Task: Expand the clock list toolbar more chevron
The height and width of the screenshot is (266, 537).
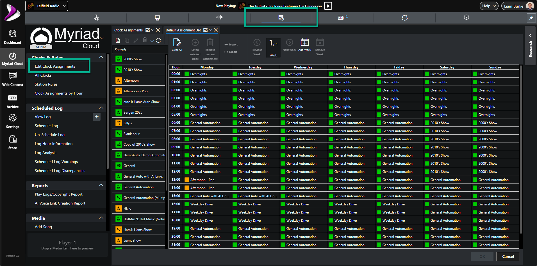Action: 152,41
